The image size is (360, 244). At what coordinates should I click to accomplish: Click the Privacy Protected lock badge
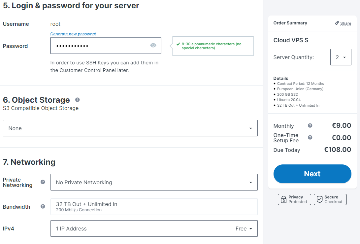point(294,199)
